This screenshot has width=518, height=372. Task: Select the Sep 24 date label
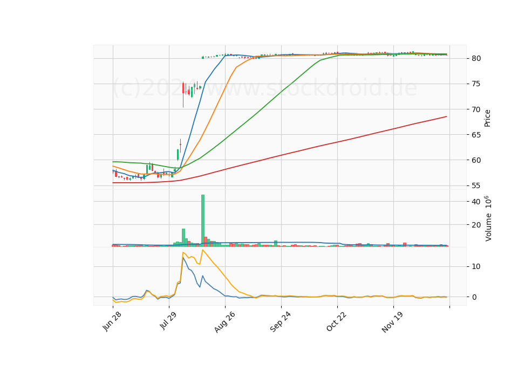pyautogui.click(x=281, y=322)
